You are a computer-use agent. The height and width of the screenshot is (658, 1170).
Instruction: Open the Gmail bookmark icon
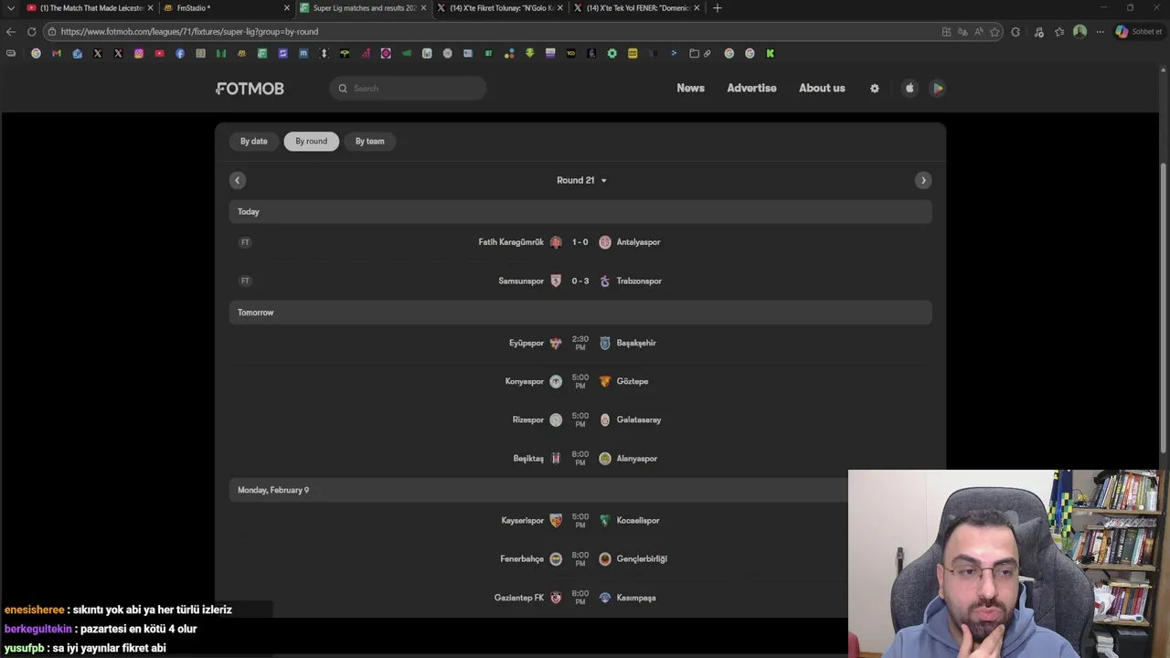(x=57, y=53)
